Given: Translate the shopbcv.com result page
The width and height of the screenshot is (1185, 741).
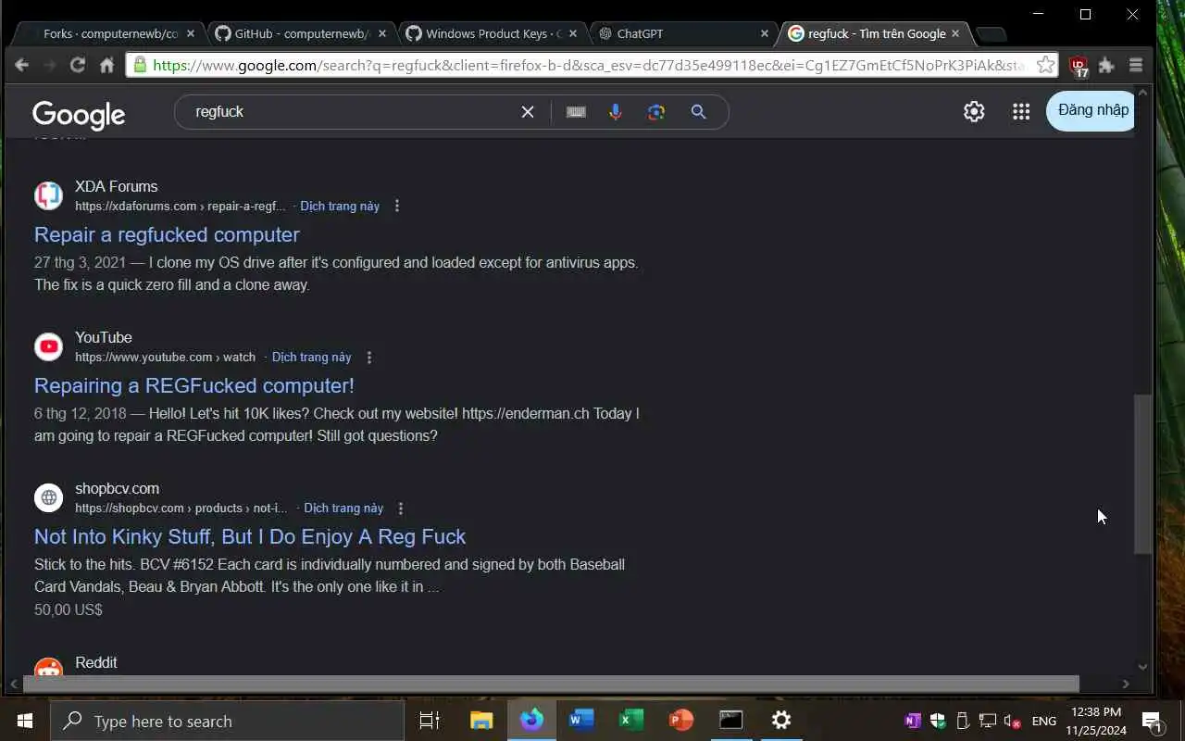Looking at the screenshot, I should (343, 508).
